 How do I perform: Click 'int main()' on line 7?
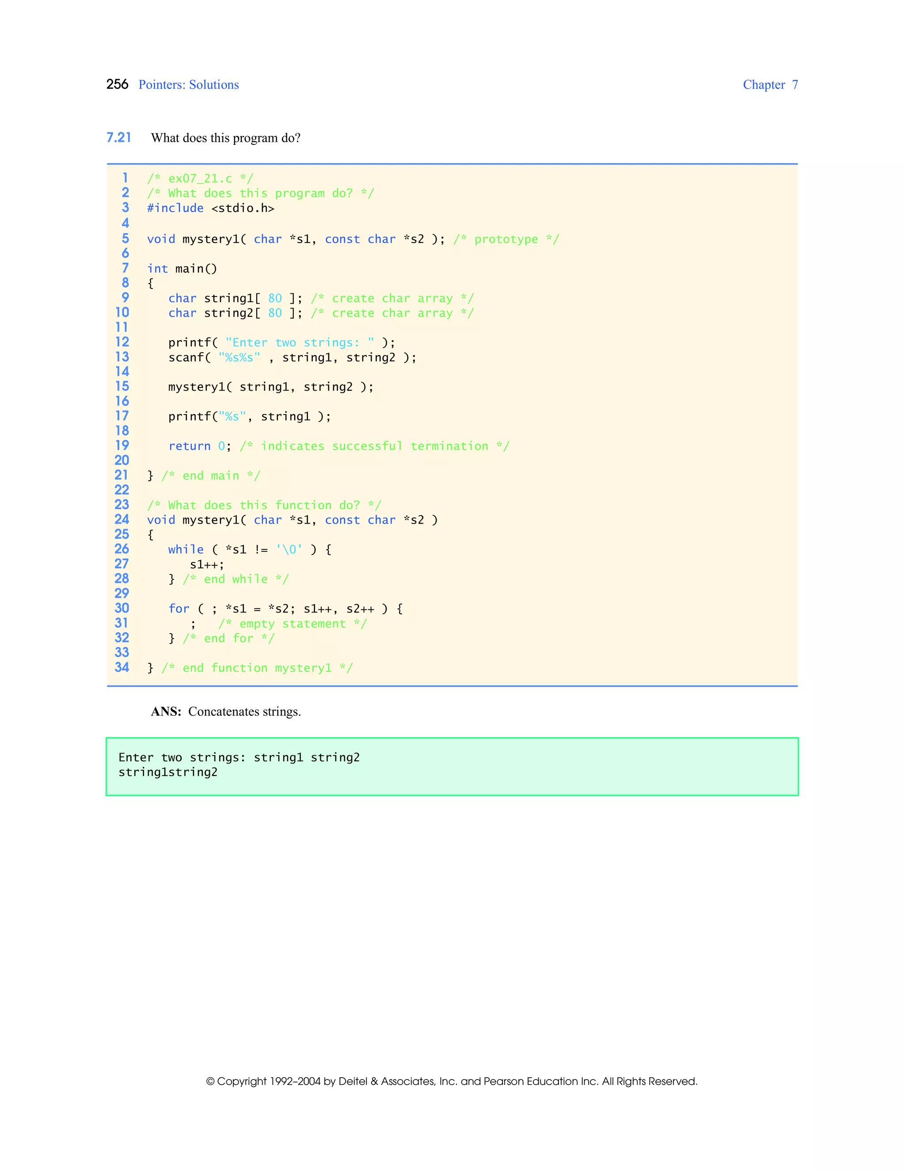183,269
